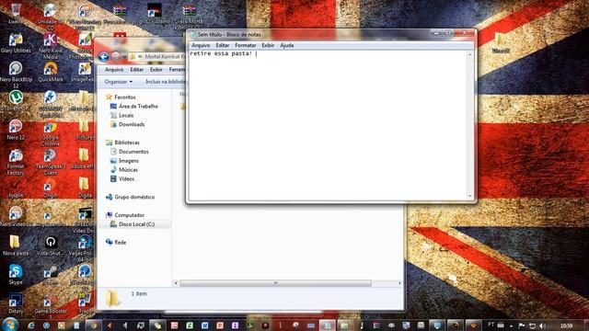Click Explorer's horizontal scrollbar thumb
Image resolution: width=589 pixels, height=331 pixels.
pyautogui.click(x=276, y=283)
